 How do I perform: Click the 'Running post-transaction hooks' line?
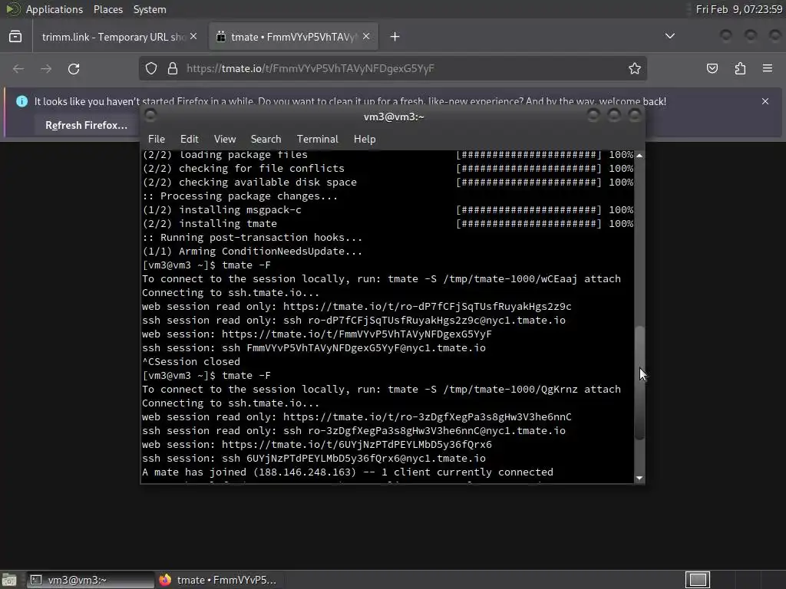tap(252, 238)
